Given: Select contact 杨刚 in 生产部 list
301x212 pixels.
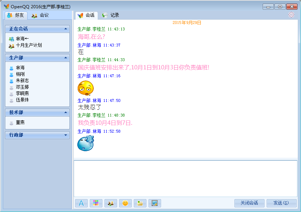Looking at the screenshot, I should point(20,74).
